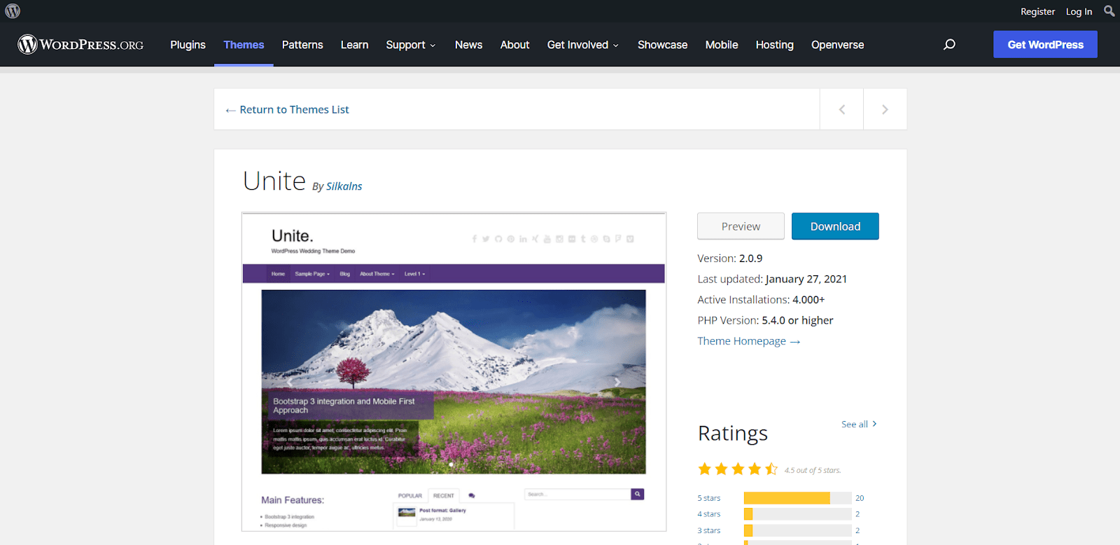Click the Register link
Screen dimensions: 1120x545
coord(1037,11)
